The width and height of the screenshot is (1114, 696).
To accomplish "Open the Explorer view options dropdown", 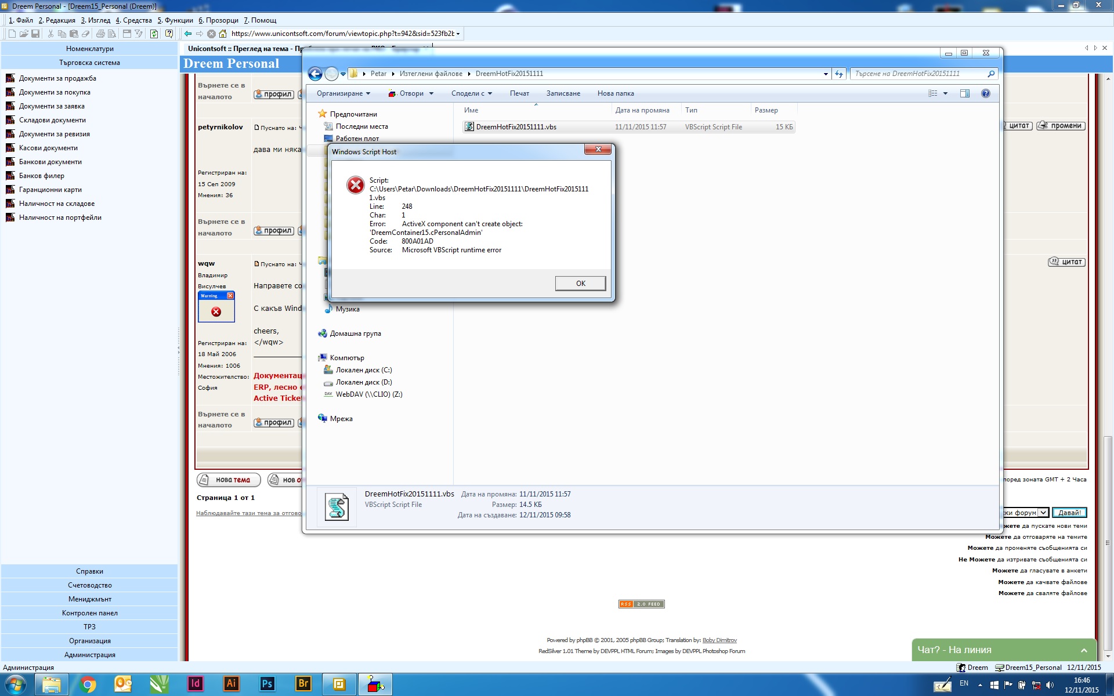I will point(945,93).
